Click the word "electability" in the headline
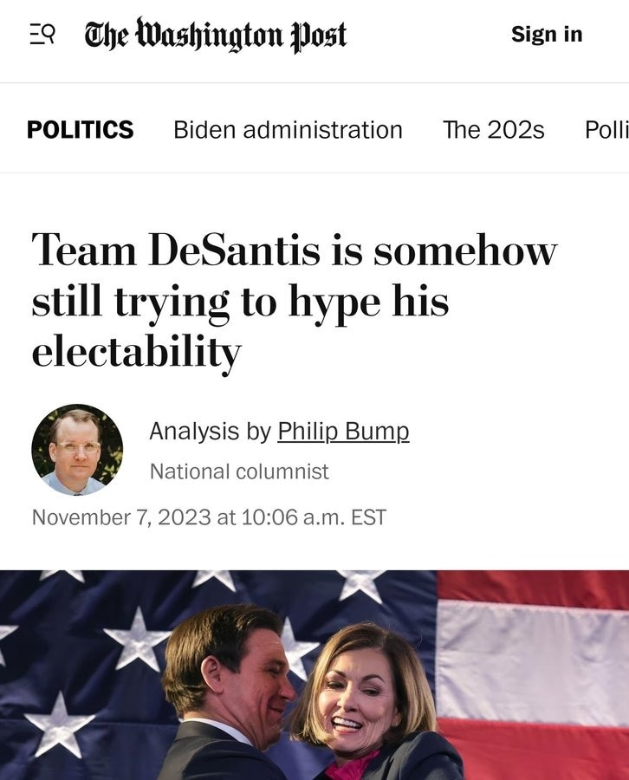This screenshot has height=780, width=629. (x=136, y=351)
